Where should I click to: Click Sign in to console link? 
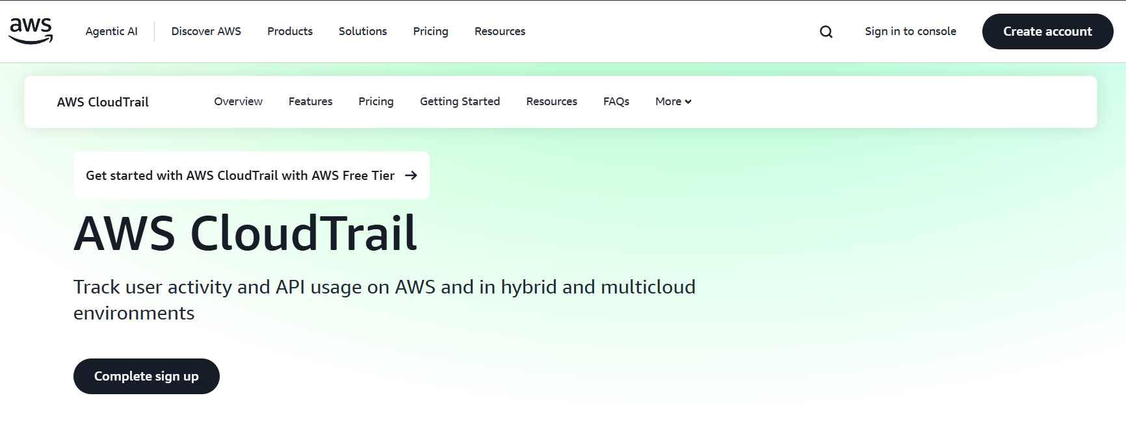point(910,31)
